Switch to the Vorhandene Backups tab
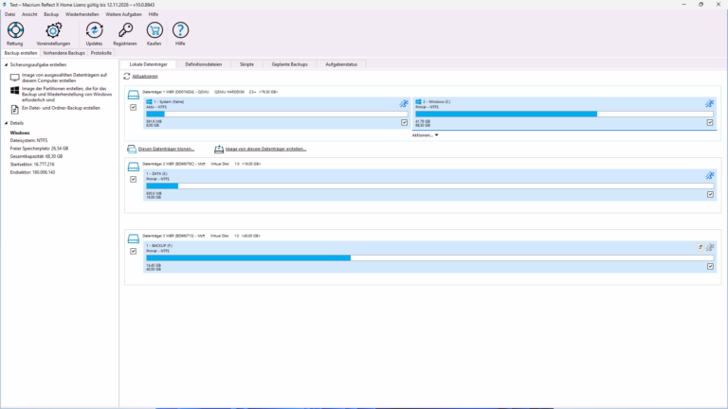Screen dimensions: 728x409 [x=64, y=53]
